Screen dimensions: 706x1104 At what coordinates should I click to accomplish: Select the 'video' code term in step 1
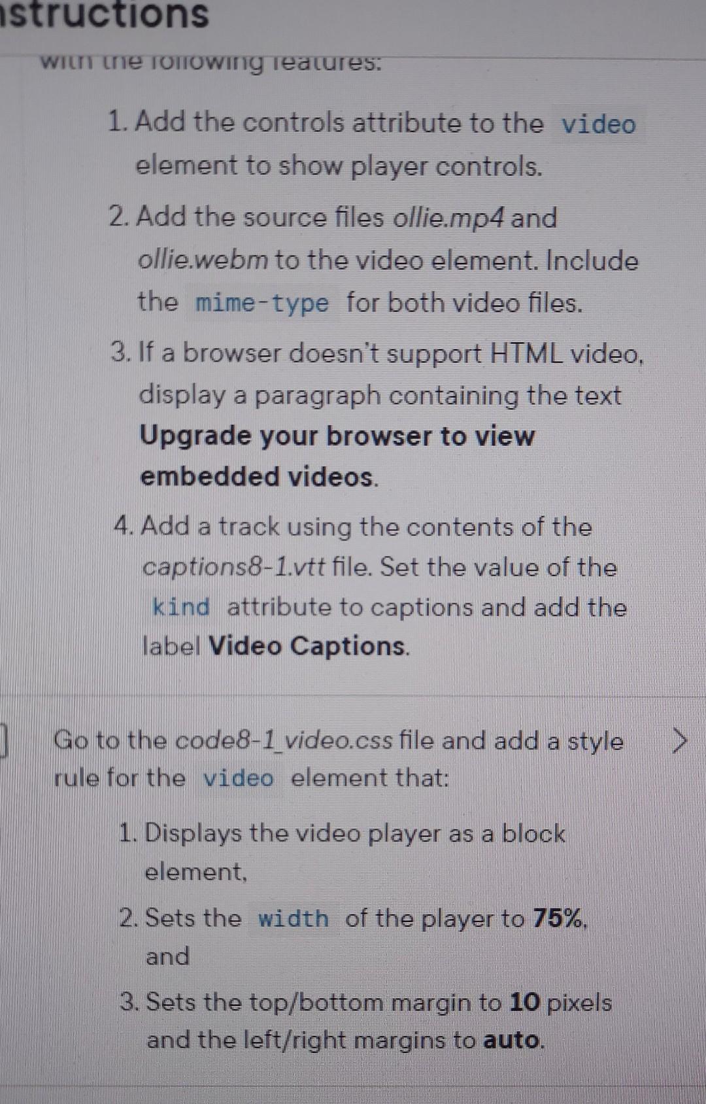[598, 124]
